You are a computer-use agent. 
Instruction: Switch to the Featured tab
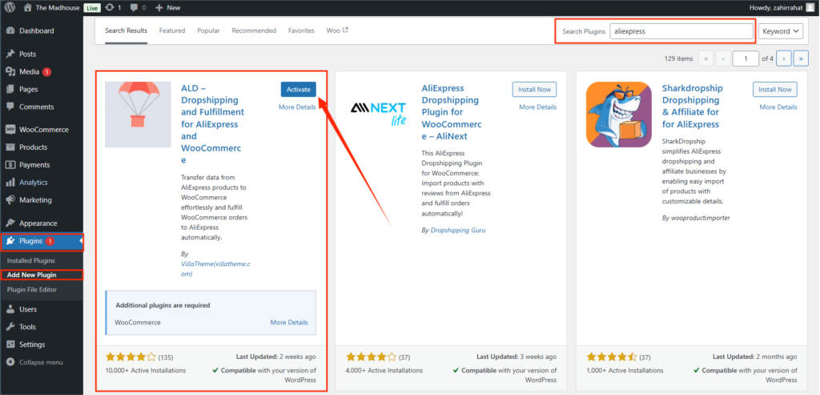tap(172, 31)
